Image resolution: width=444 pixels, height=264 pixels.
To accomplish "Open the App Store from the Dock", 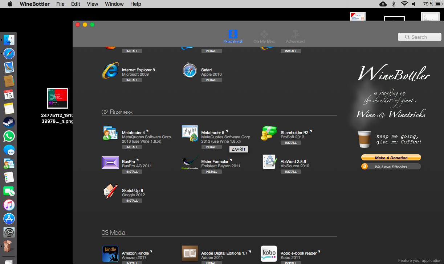I will (x=9, y=219).
